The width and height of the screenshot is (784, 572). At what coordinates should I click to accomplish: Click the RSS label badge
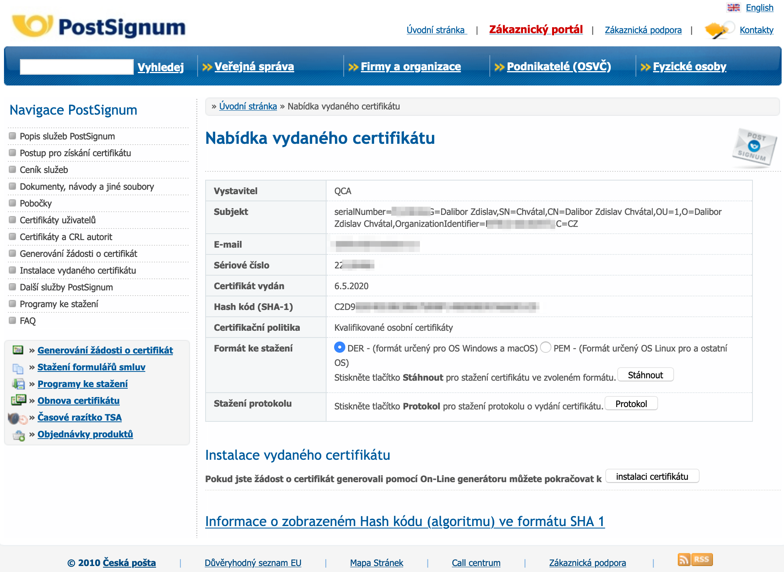click(x=702, y=560)
